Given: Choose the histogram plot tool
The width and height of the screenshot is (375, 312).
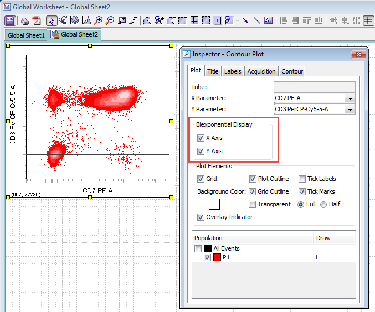Looking at the screenshot, I should coord(86,21).
